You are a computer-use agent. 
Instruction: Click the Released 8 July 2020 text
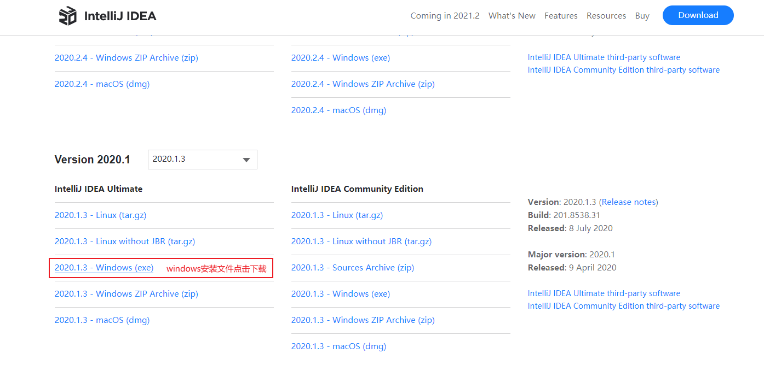click(570, 228)
